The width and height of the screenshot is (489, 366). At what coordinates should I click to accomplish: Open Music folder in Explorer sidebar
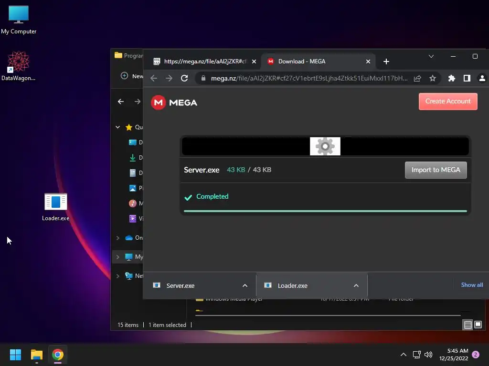tap(135, 203)
